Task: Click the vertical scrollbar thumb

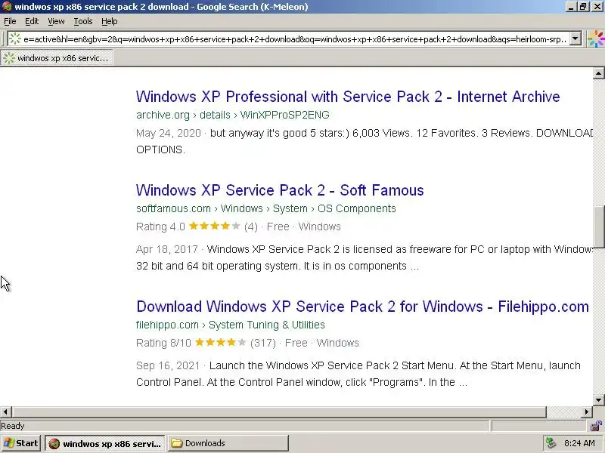Action: coord(598,227)
